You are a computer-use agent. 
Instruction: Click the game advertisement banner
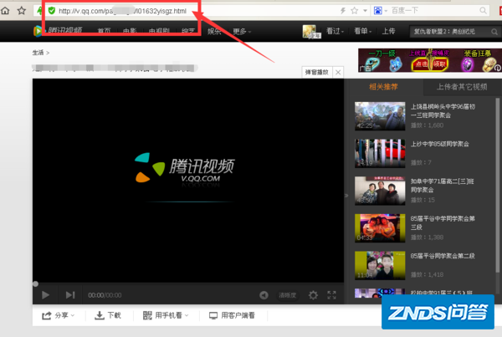coord(430,60)
